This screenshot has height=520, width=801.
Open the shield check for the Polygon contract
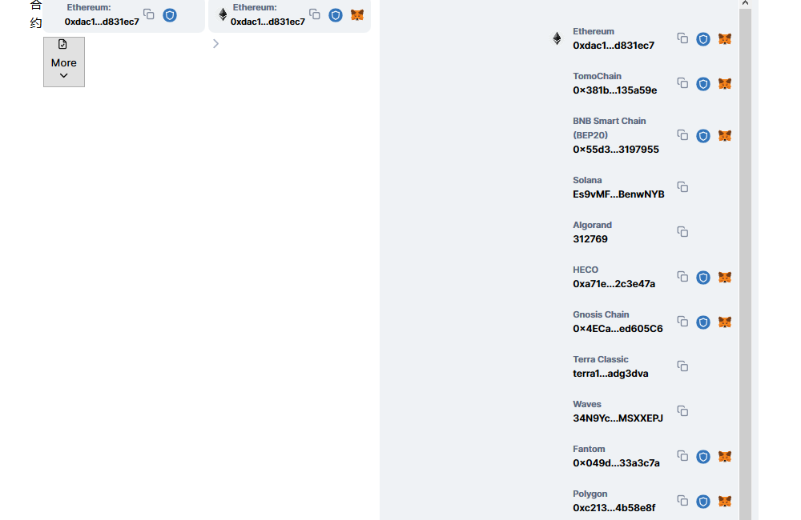703,502
